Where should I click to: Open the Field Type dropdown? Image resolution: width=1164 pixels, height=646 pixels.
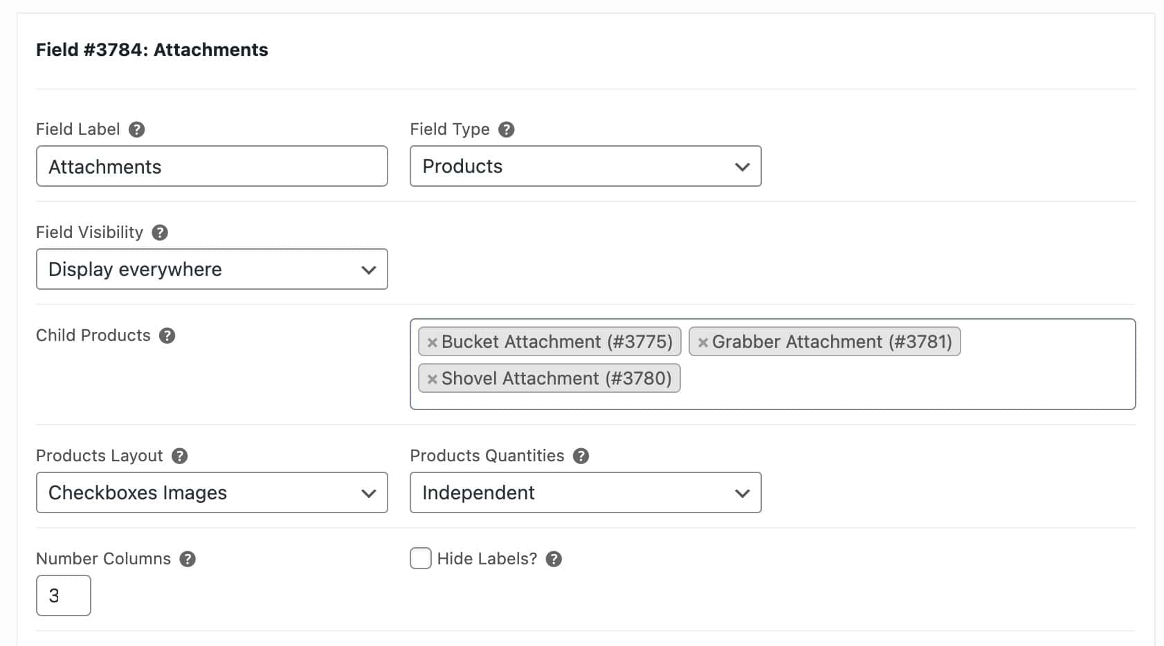coord(585,166)
